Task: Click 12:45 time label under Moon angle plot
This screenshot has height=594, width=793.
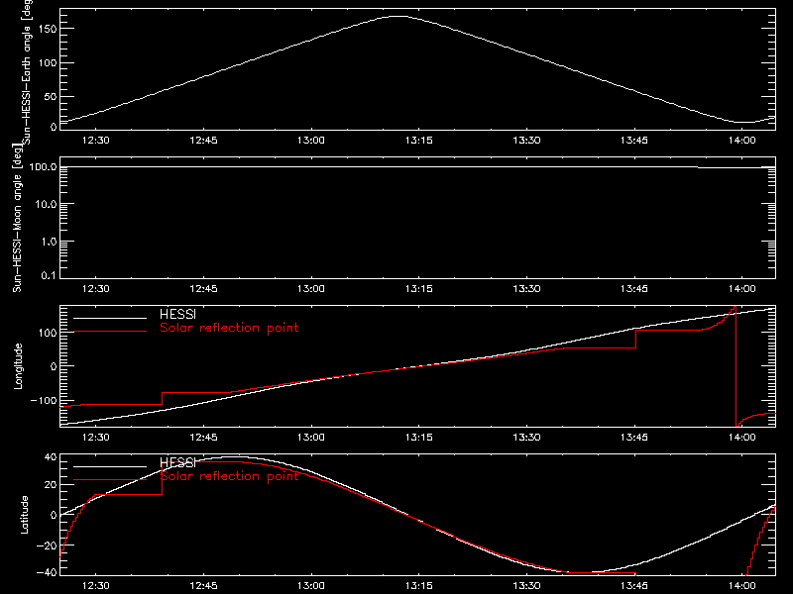Action: coord(203,288)
